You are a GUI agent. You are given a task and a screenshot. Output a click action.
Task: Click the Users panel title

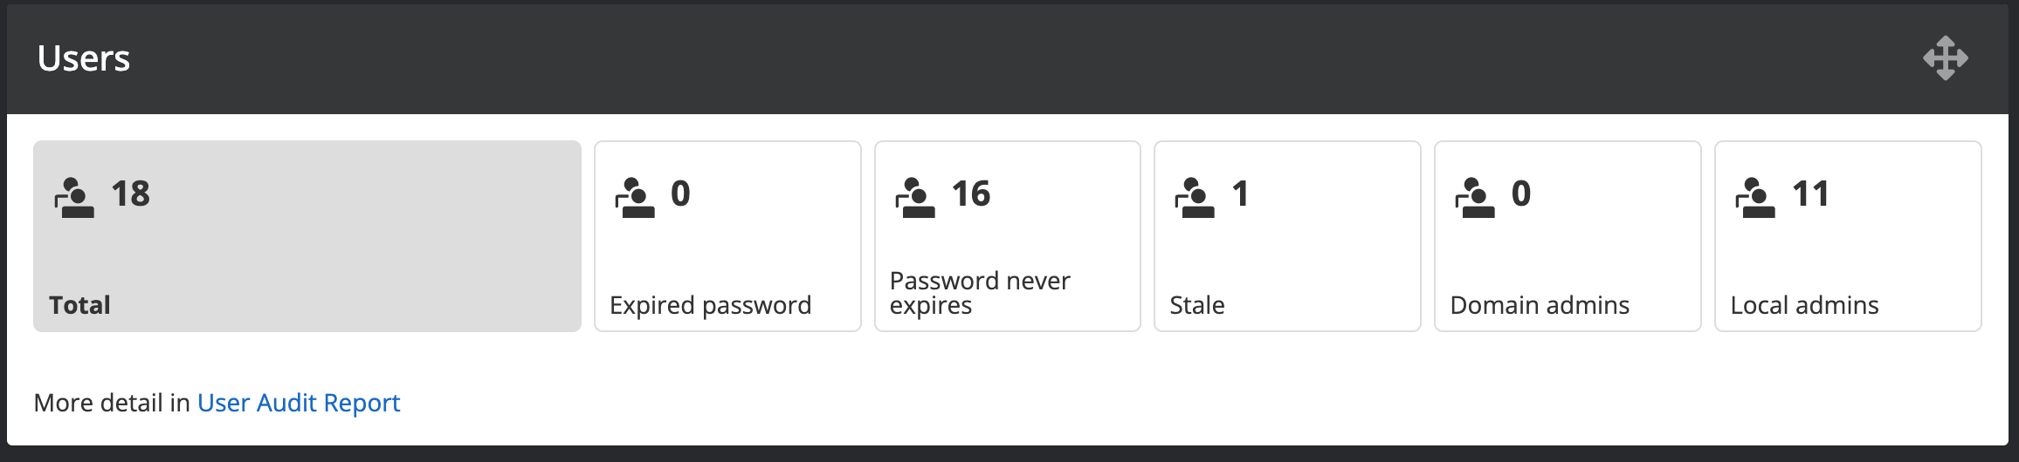click(84, 58)
